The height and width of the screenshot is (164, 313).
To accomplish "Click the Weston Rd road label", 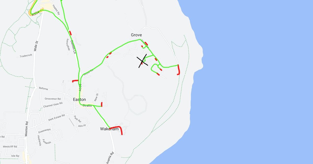I will (x=26, y=129).
